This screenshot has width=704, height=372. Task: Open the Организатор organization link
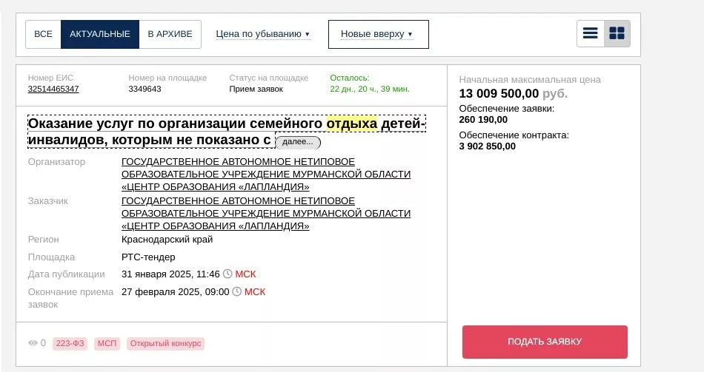pyautogui.click(x=266, y=174)
